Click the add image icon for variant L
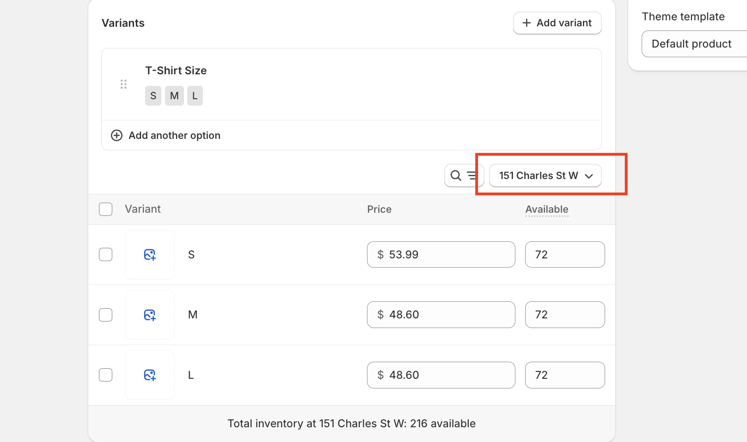747x442 pixels. click(150, 375)
